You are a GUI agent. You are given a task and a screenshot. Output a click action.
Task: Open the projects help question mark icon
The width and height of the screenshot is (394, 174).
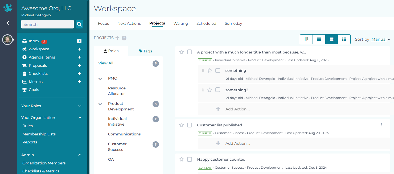click(x=124, y=38)
